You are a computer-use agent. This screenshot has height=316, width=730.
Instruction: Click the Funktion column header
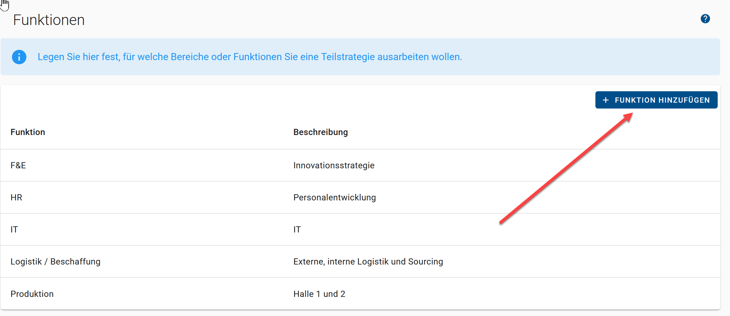pos(28,132)
